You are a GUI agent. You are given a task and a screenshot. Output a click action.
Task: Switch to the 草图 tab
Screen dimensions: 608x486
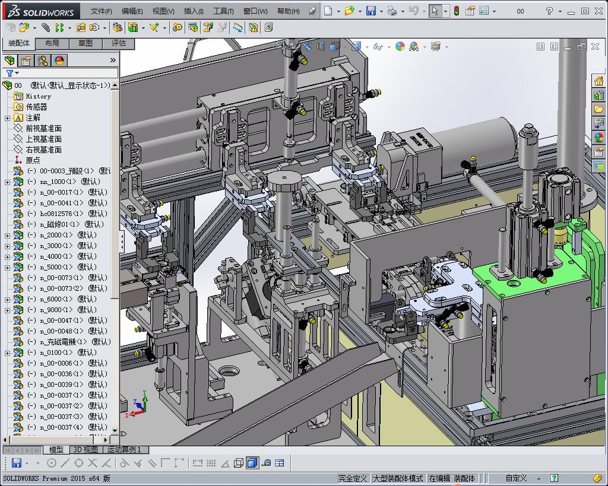(85, 43)
